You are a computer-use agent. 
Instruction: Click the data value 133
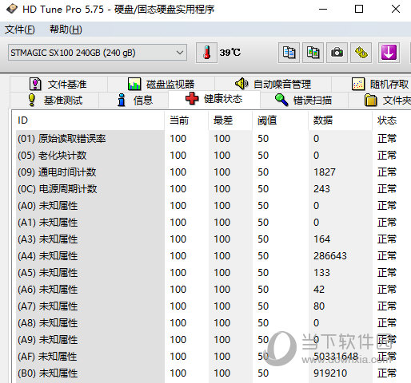(321, 273)
